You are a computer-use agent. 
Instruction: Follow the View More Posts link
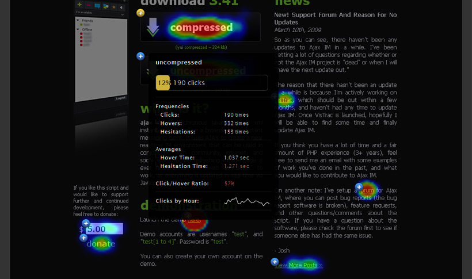[x=299, y=265]
